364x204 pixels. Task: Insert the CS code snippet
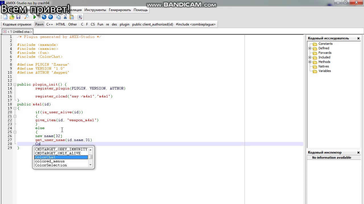coord(93,24)
